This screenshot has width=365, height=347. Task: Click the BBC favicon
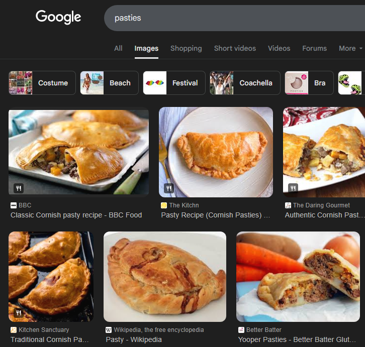(x=14, y=205)
